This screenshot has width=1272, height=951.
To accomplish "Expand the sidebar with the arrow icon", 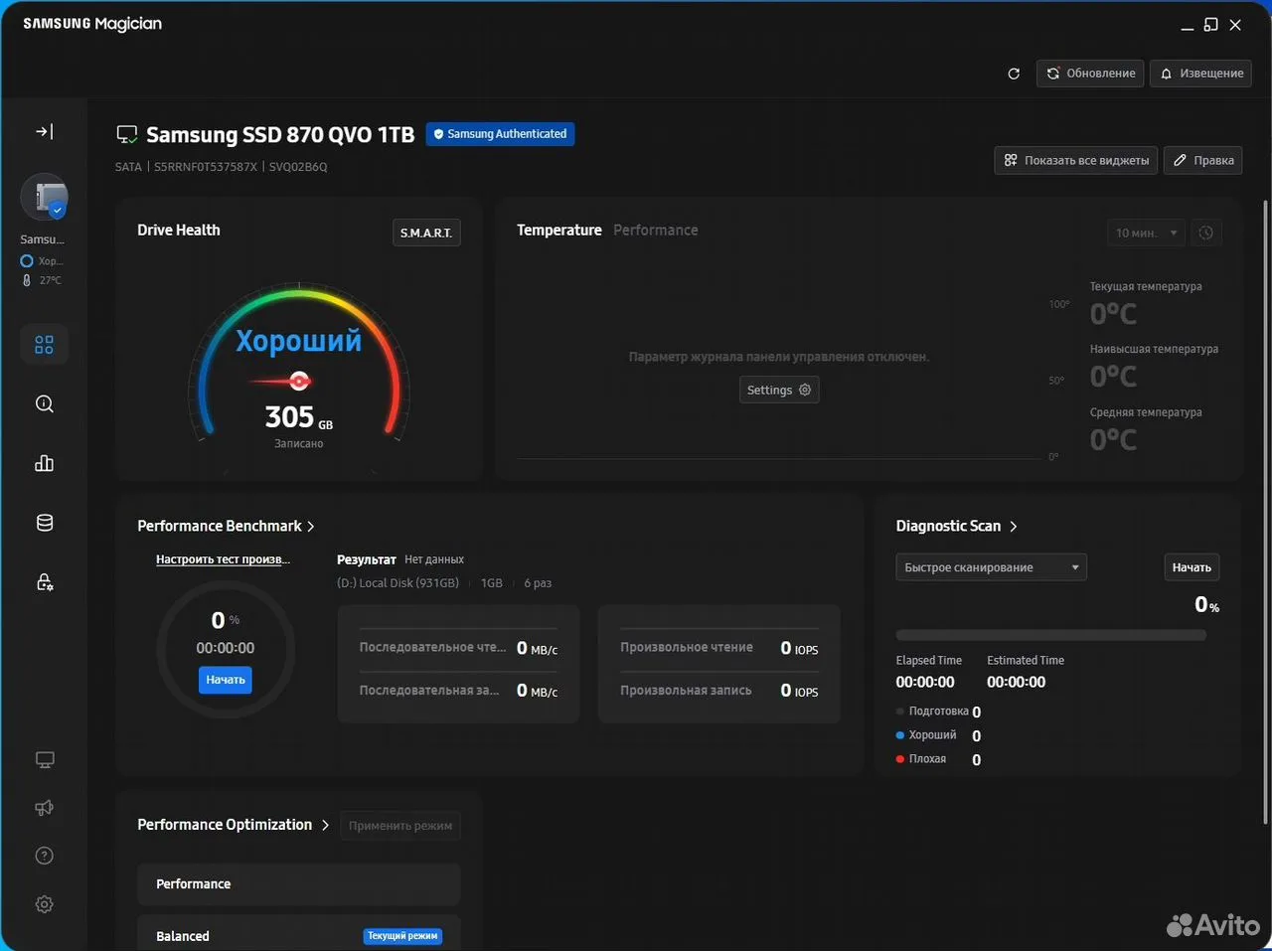I will pos(45,131).
